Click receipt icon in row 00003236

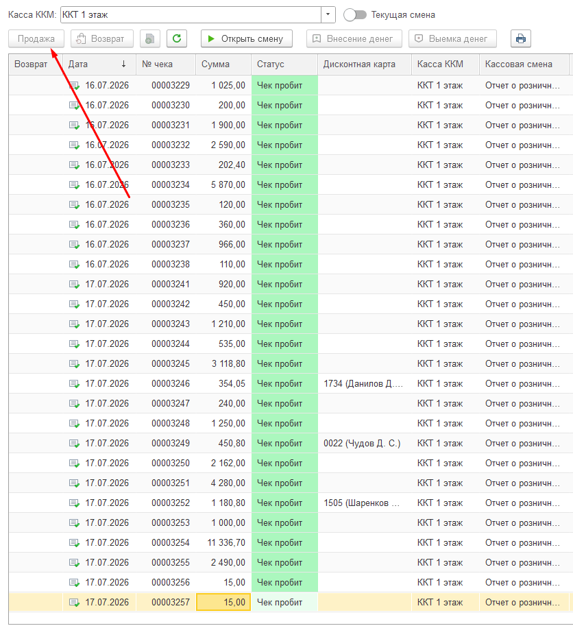pyautogui.click(x=74, y=225)
